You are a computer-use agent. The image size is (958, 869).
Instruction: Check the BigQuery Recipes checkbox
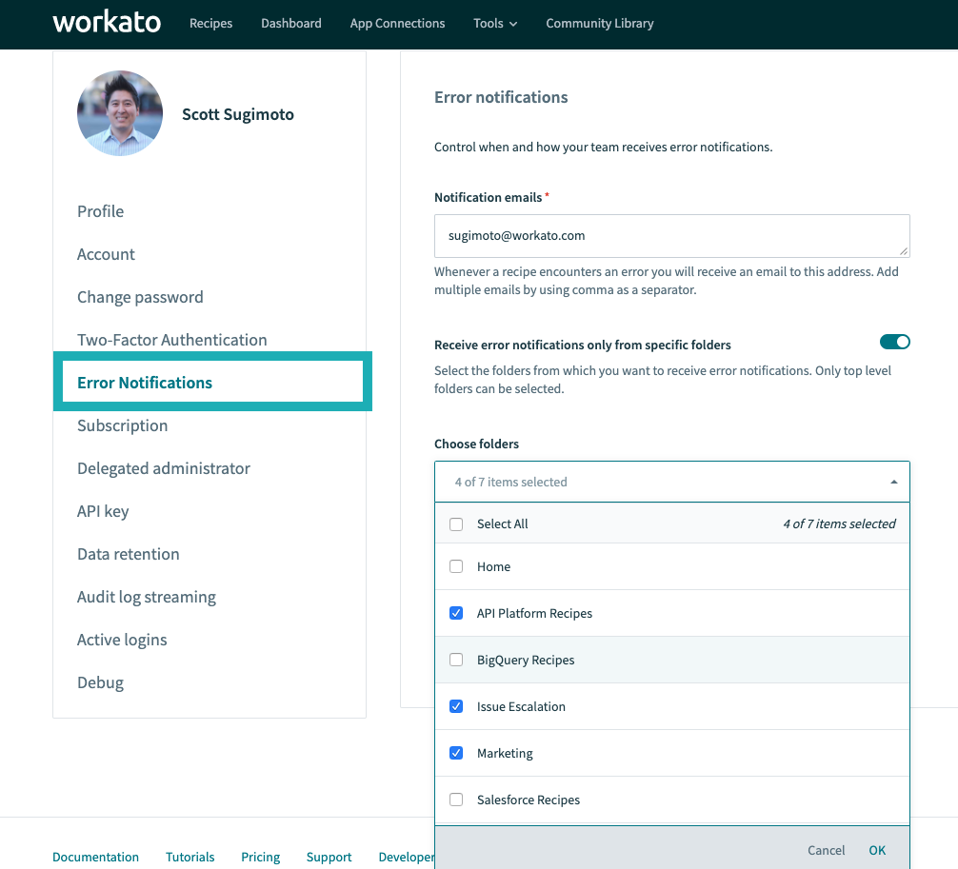pyautogui.click(x=456, y=660)
